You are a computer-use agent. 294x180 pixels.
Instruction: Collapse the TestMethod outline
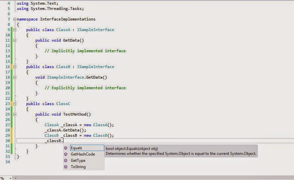pos(15,114)
